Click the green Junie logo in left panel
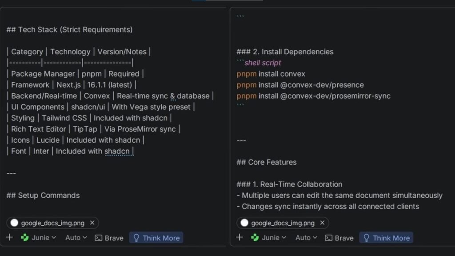The width and height of the screenshot is (455, 256). point(25,238)
